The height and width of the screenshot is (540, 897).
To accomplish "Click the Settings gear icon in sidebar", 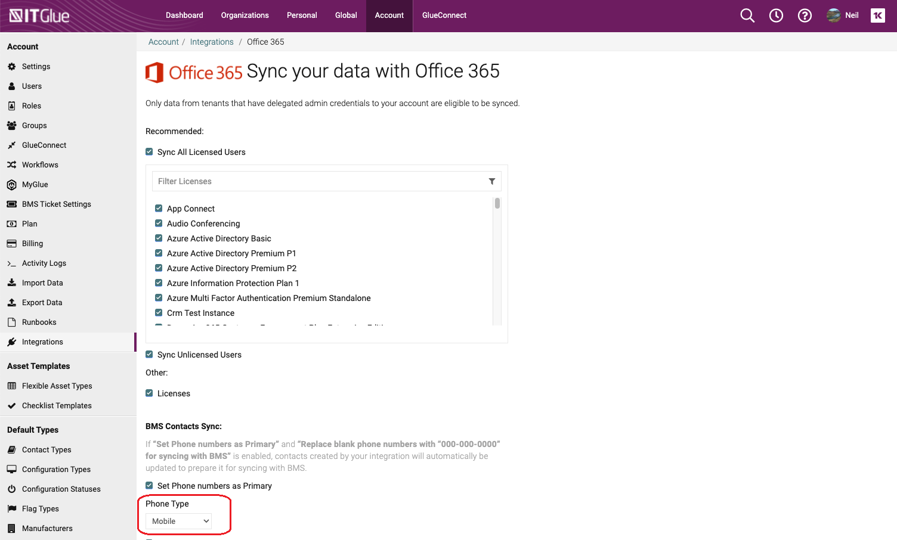I will [11, 67].
